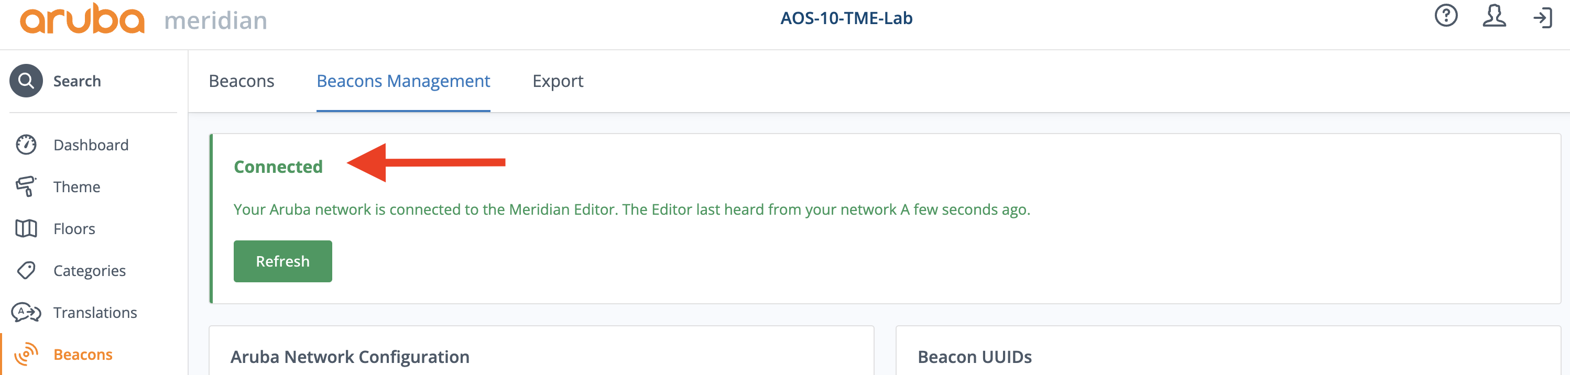Click the log out arrow icon
Image resolution: width=1570 pixels, height=375 pixels.
tap(1543, 18)
